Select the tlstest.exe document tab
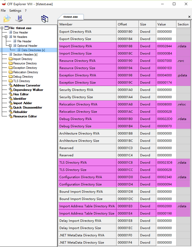The height and width of the screenshot is (247, 192). tap(71, 17)
